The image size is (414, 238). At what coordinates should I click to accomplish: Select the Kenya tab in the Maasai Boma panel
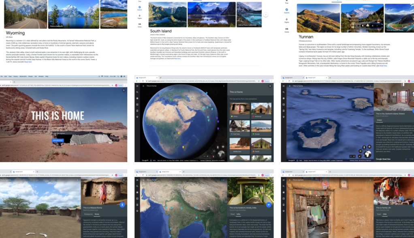pos(97,215)
